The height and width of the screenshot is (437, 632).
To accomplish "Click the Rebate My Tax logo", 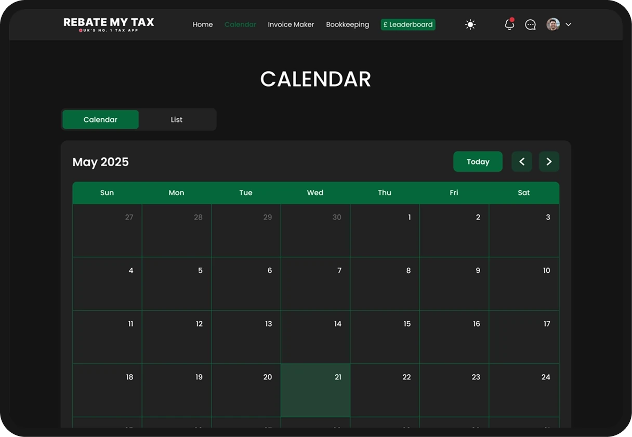I will coord(109,24).
